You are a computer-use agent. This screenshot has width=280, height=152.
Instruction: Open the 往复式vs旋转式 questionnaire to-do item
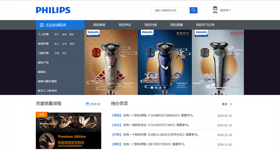155,135
